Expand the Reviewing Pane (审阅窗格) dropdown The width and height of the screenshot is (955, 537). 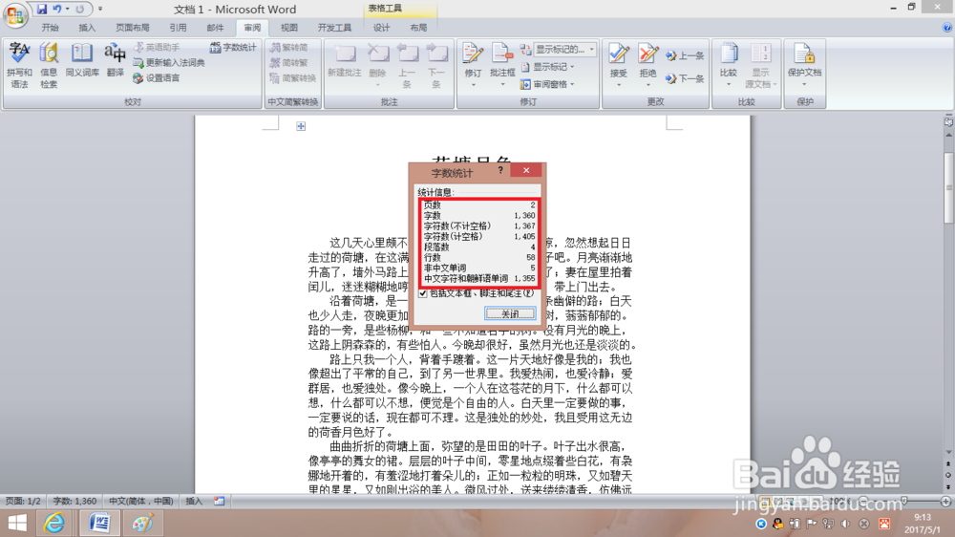coord(547,84)
